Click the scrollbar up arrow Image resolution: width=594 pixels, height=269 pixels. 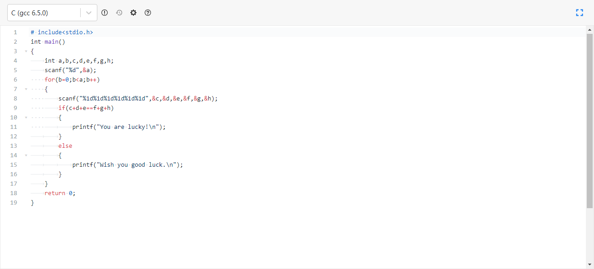point(589,30)
